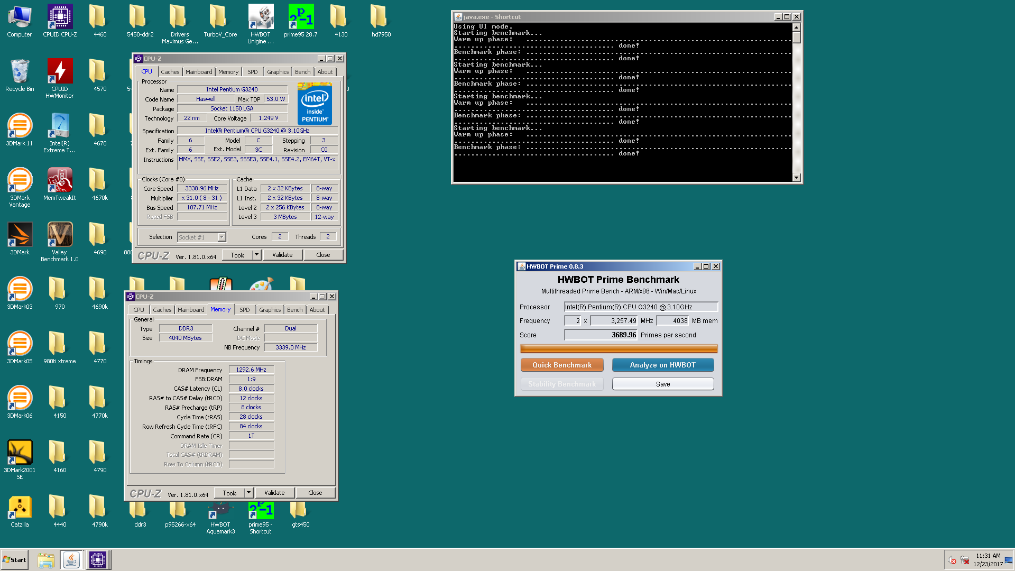Image resolution: width=1015 pixels, height=571 pixels.
Task: Click the Intel inside Pentium logo
Action: tap(315, 104)
